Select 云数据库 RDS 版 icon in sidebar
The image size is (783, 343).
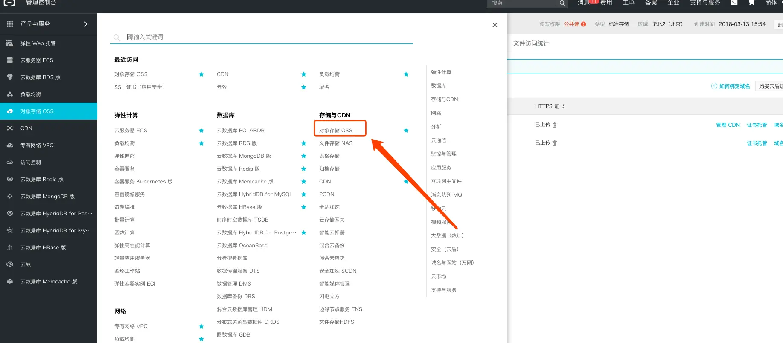point(10,77)
